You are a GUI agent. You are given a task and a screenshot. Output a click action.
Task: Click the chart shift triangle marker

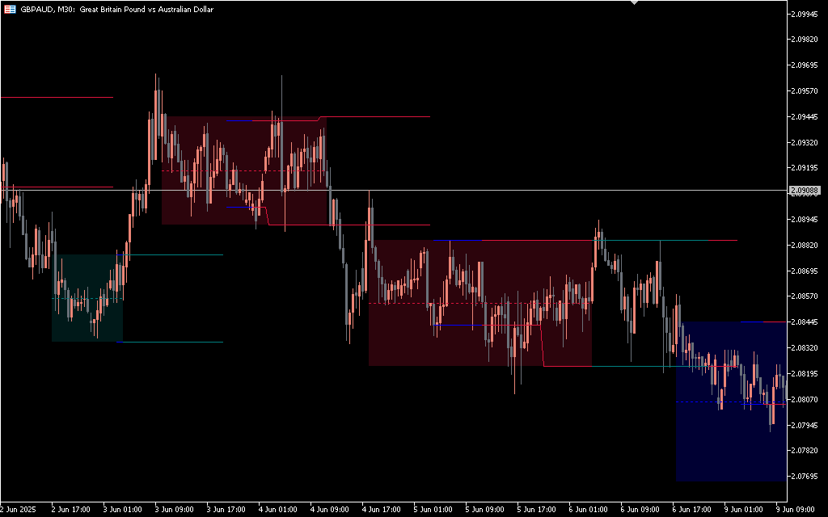[x=634, y=2]
